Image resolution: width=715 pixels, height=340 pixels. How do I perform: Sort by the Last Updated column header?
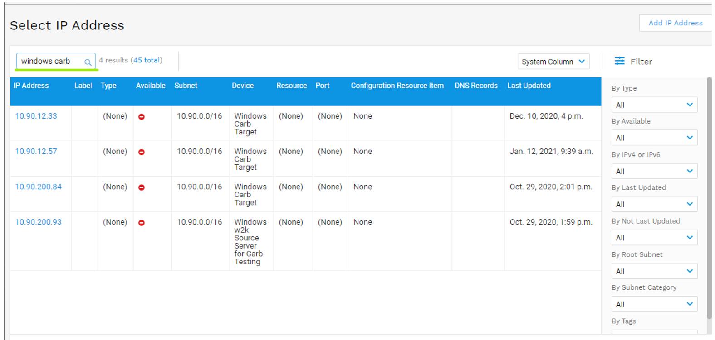click(529, 86)
